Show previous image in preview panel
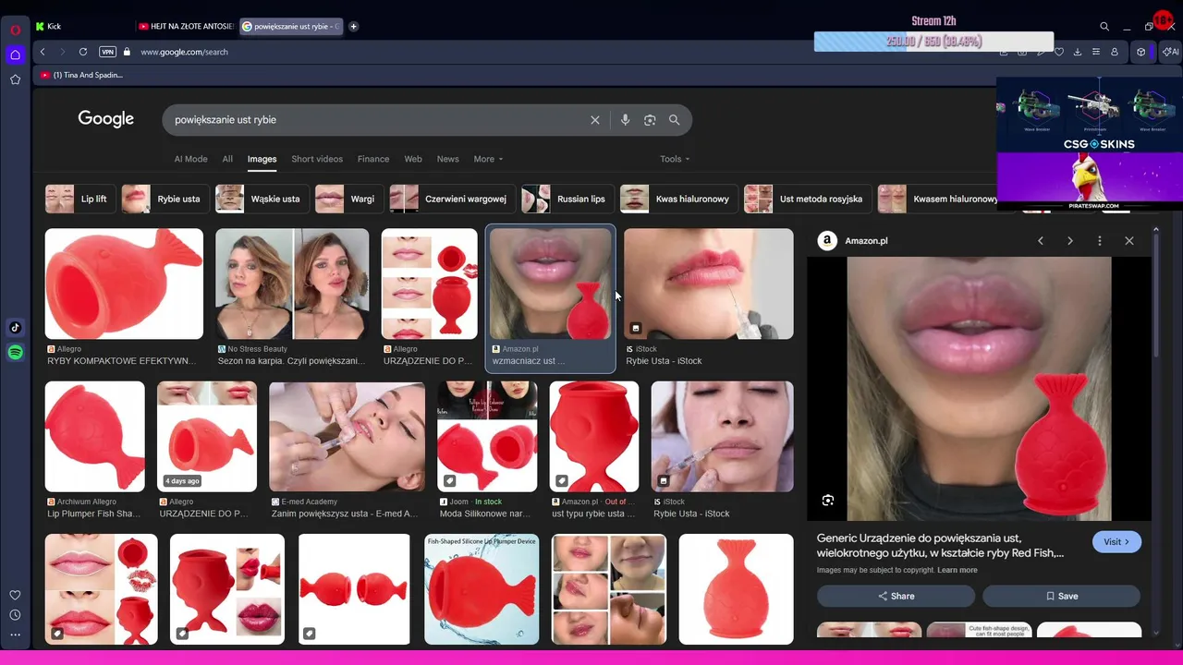 [x=1041, y=241]
